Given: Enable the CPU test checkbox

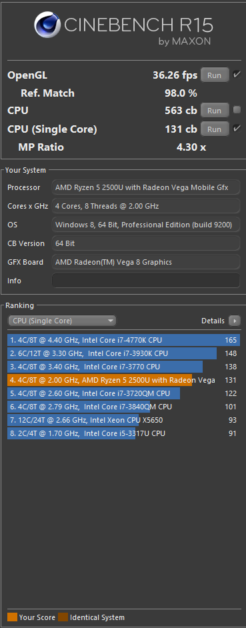Looking at the screenshot, I should (237, 110).
